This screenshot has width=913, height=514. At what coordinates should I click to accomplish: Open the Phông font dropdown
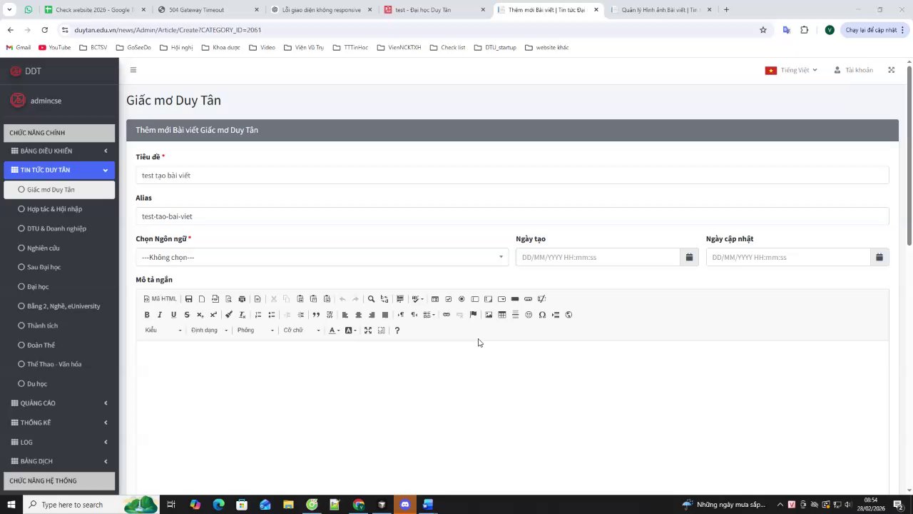[x=255, y=331]
